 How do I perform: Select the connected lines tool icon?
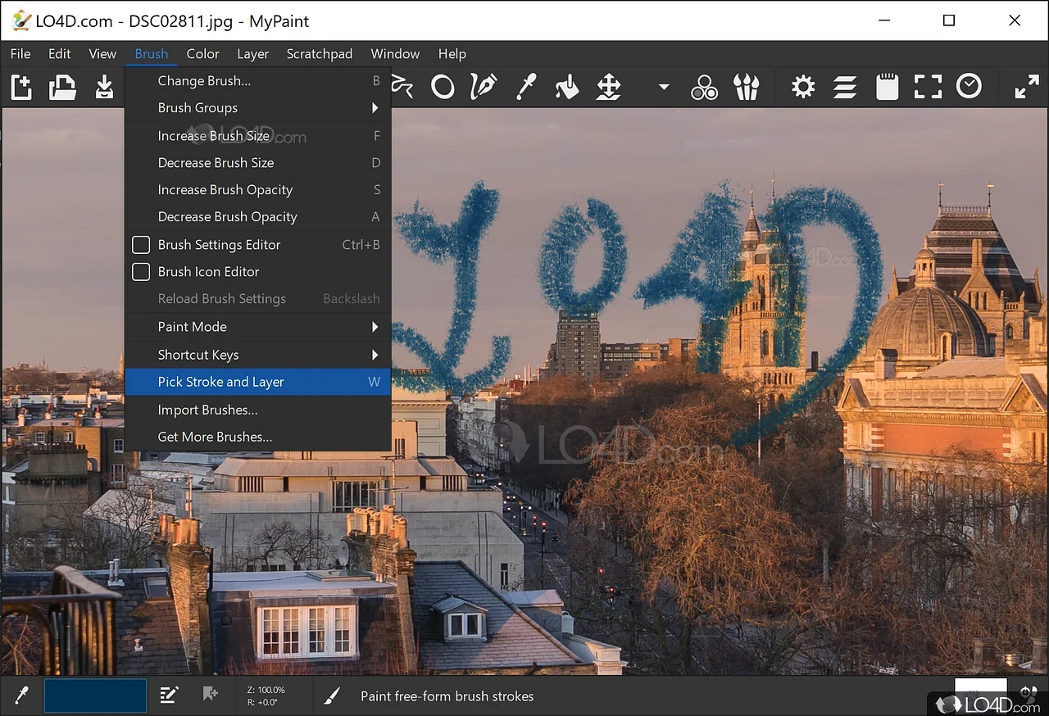(x=402, y=85)
